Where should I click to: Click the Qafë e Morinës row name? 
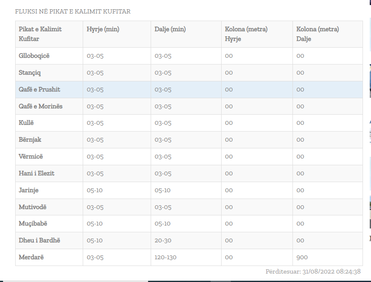tap(41, 106)
